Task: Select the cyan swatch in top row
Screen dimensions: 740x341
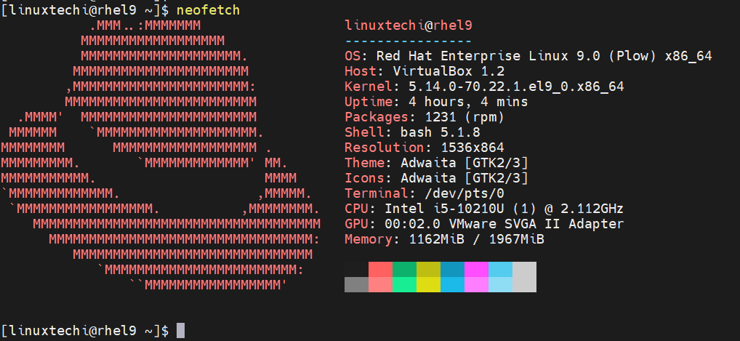Action: tap(500, 269)
